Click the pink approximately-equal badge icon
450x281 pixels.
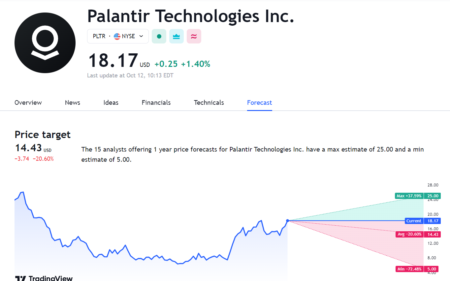point(194,36)
